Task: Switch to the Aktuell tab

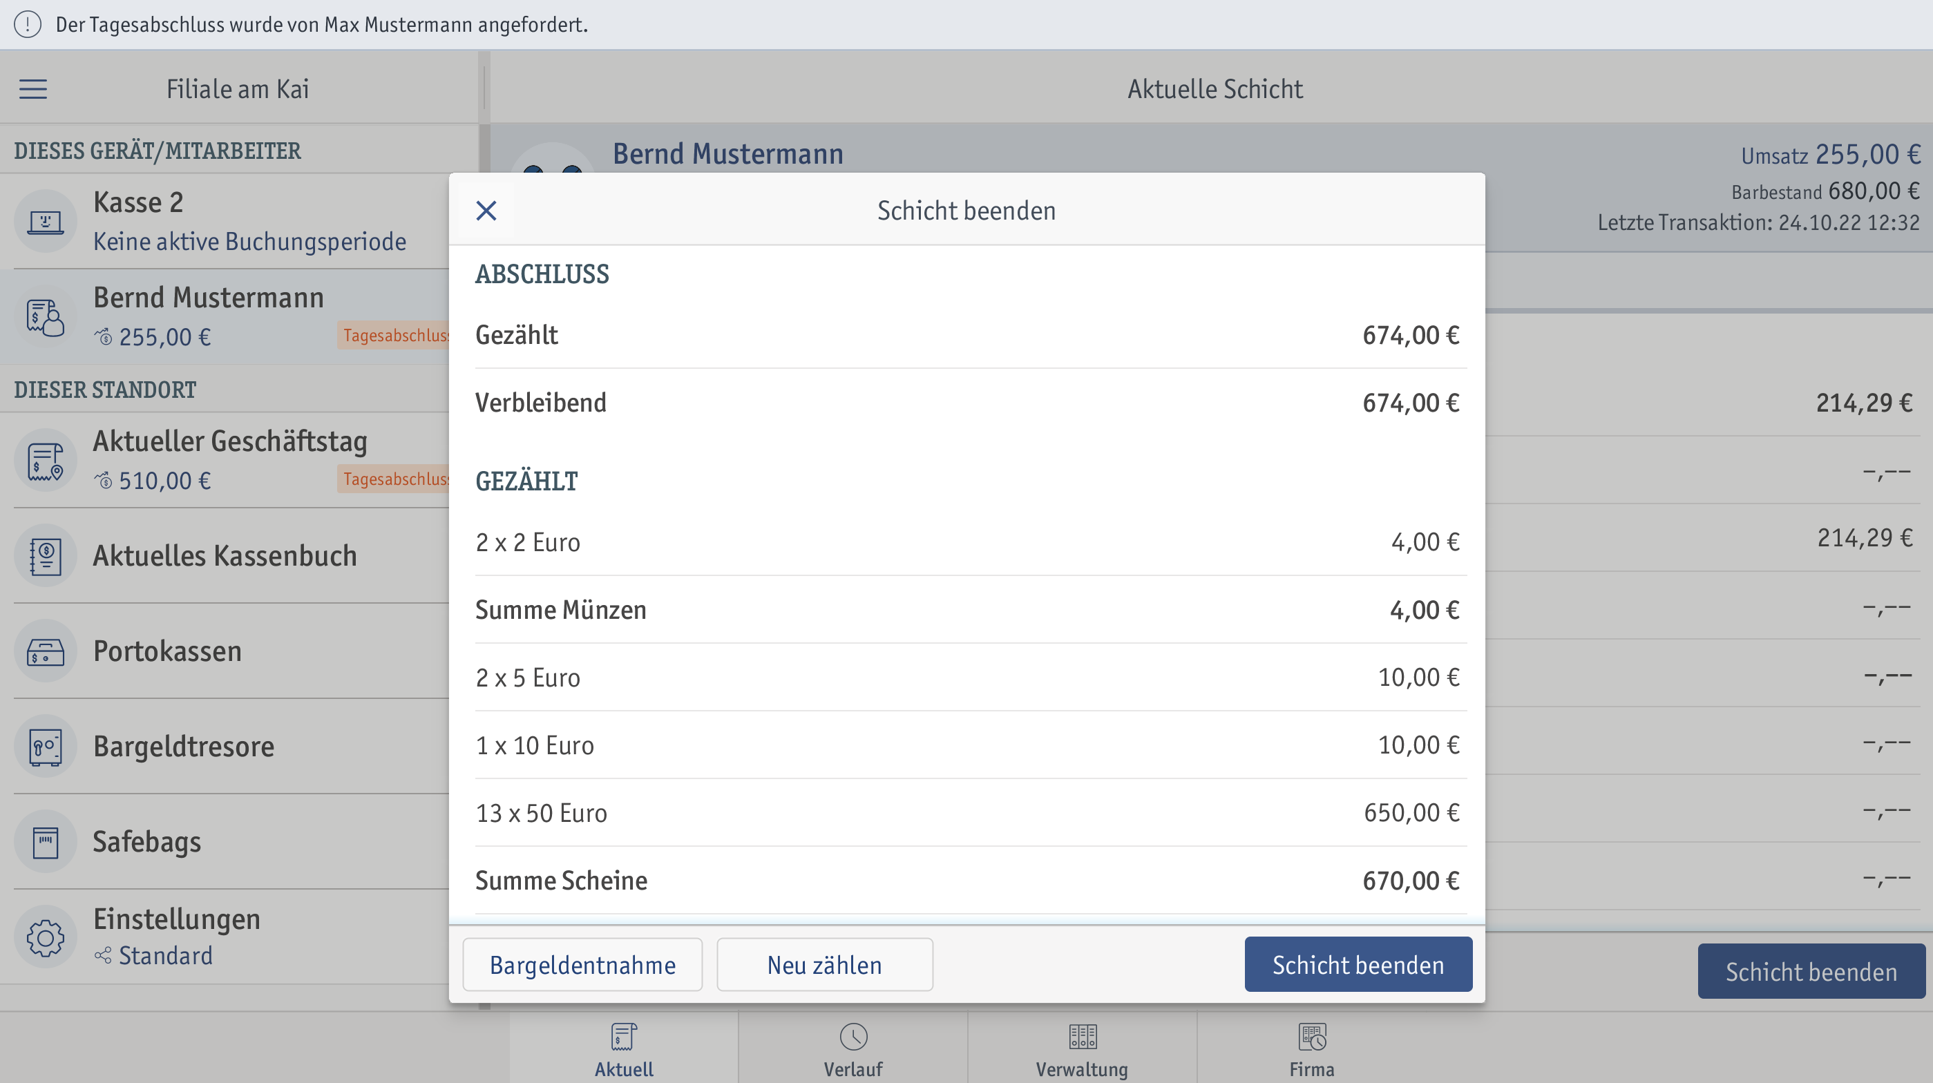Action: coord(624,1049)
